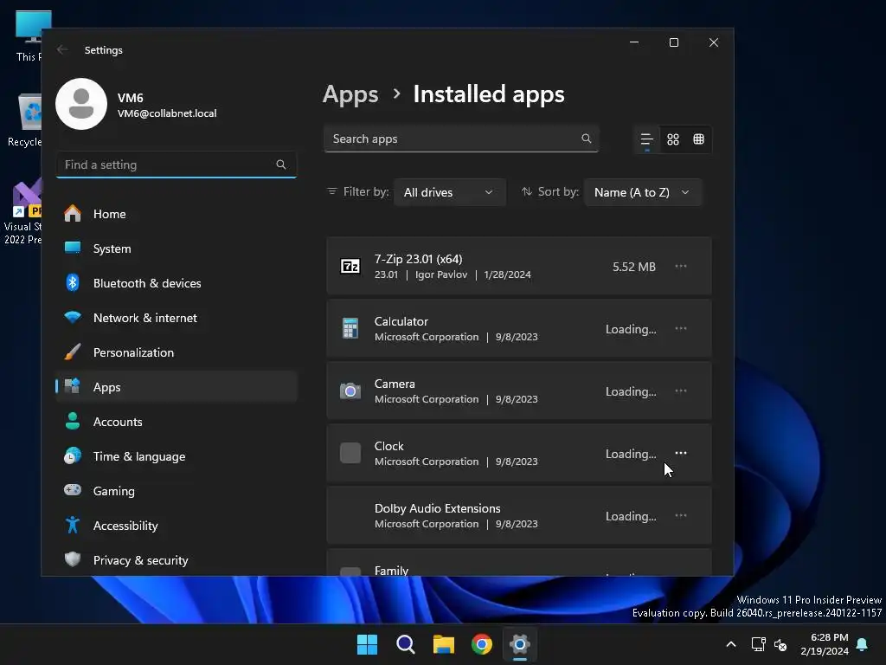Screen dimensions: 886x665
Task: Open Gaming settings
Action: (177, 491)
